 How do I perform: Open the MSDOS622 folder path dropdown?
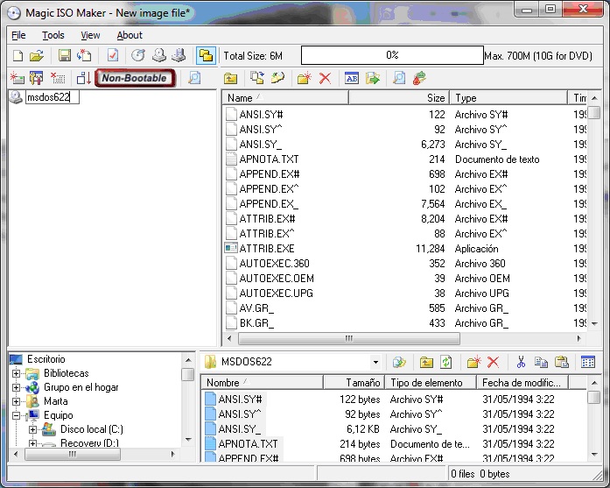(x=375, y=362)
